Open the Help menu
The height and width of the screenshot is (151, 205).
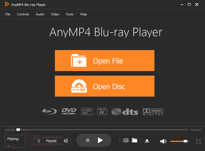(x=83, y=14)
